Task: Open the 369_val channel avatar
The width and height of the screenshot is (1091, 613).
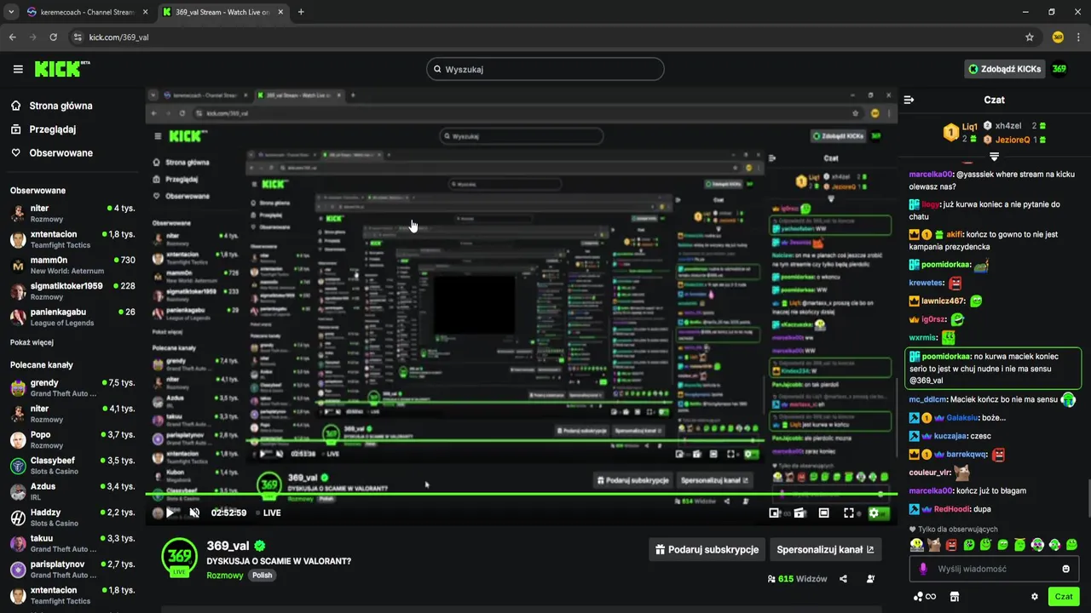Action: 180,556
